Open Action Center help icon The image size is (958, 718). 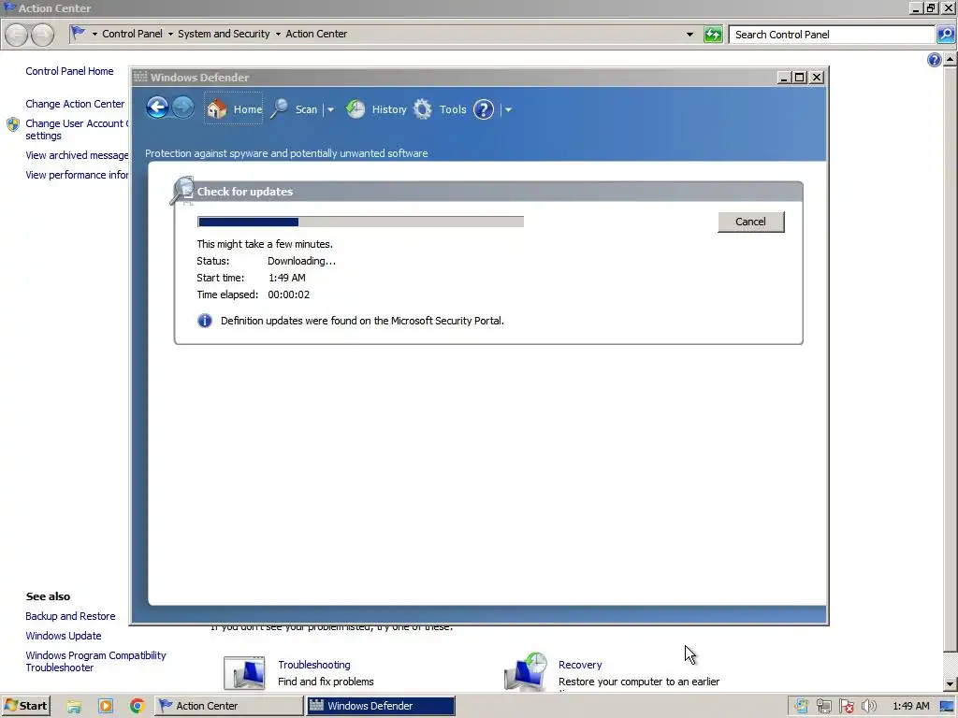[935, 59]
